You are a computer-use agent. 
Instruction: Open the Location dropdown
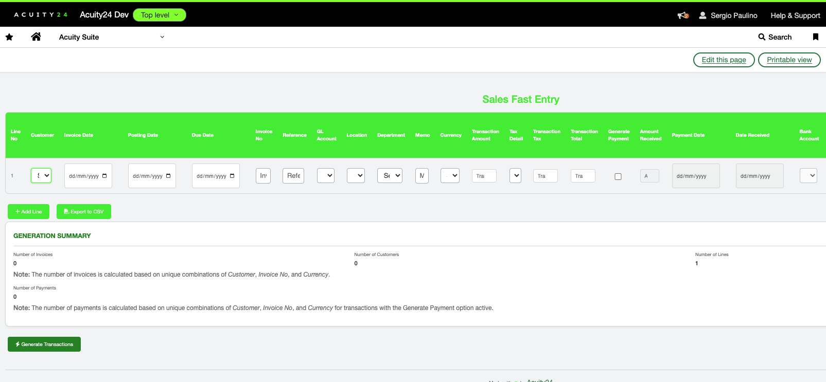(356, 175)
